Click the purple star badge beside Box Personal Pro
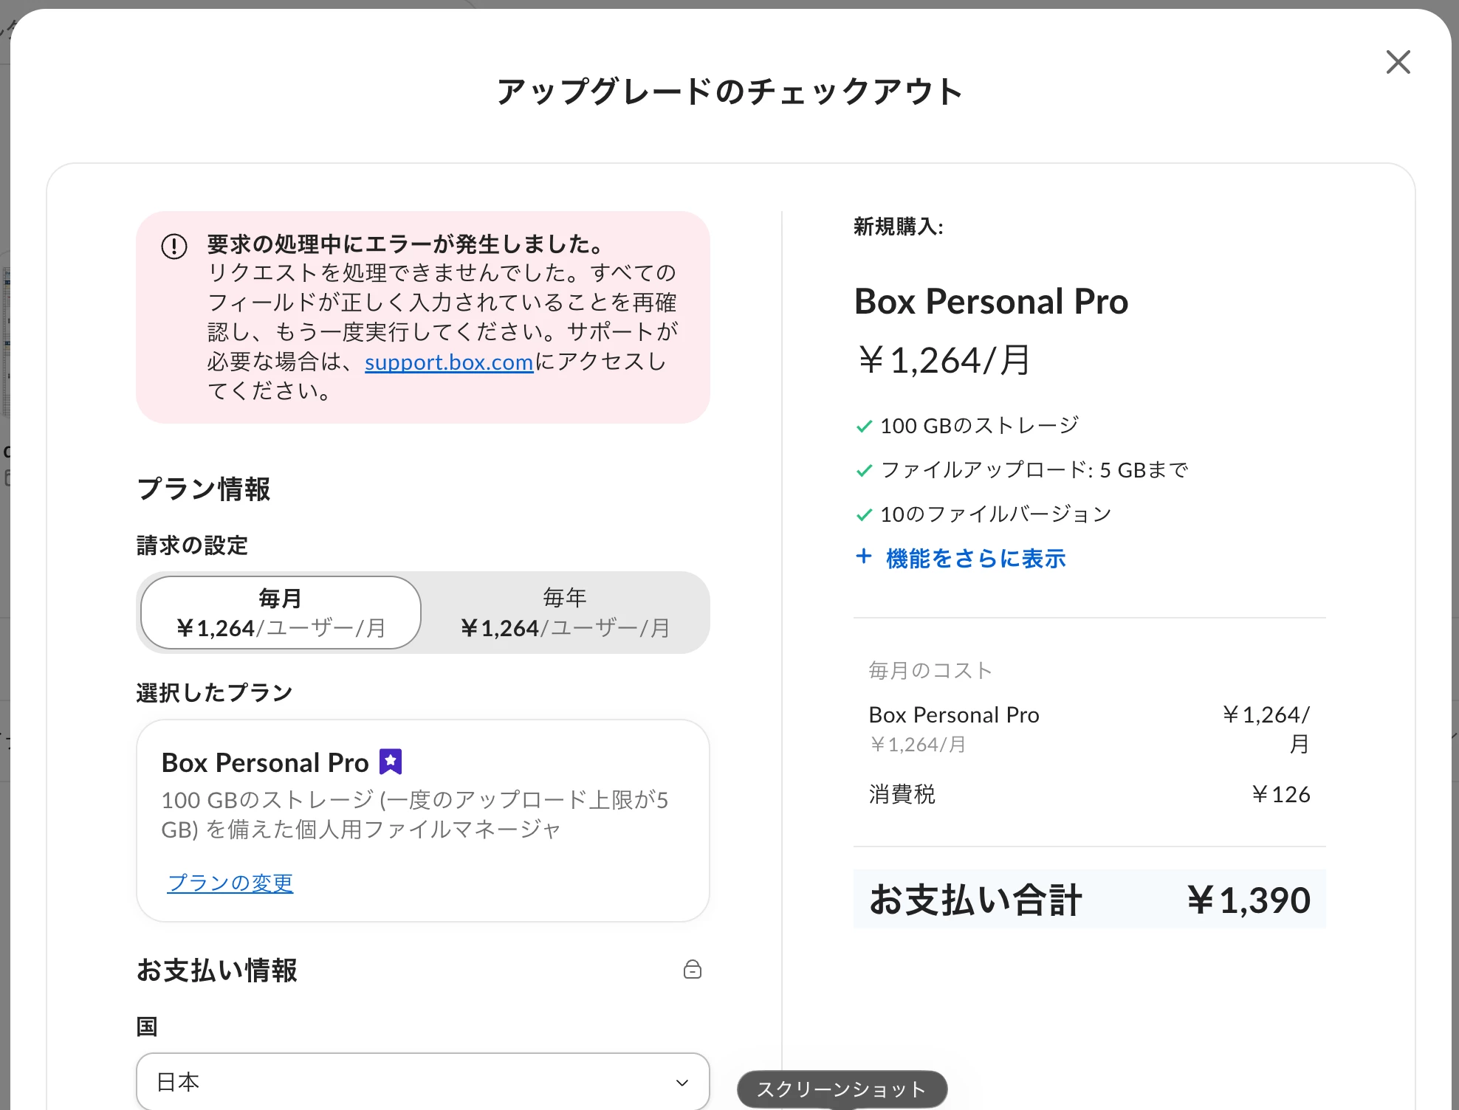1459x1110 pixels. tap(391, 762)
